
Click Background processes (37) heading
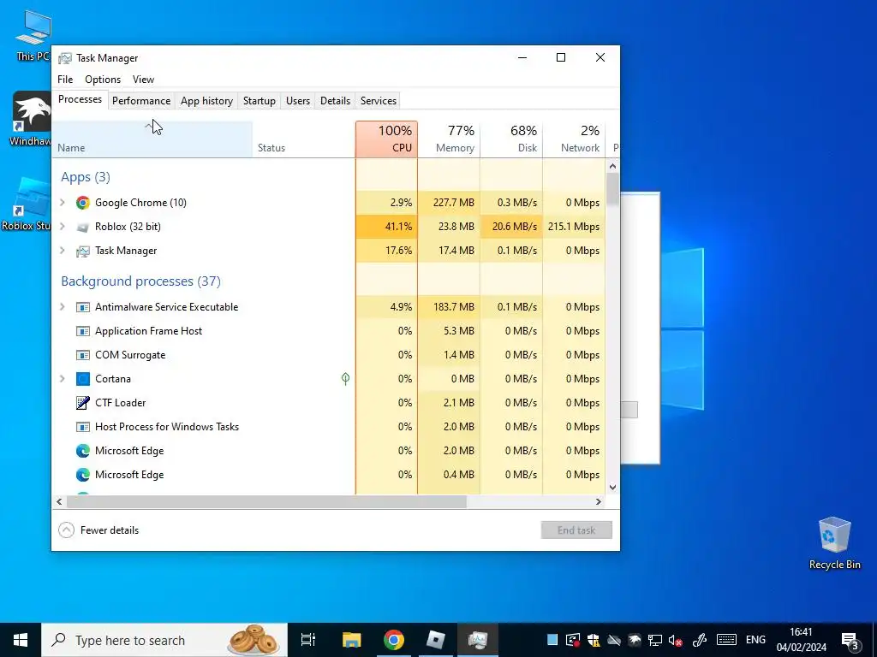[x=141, y=281]
